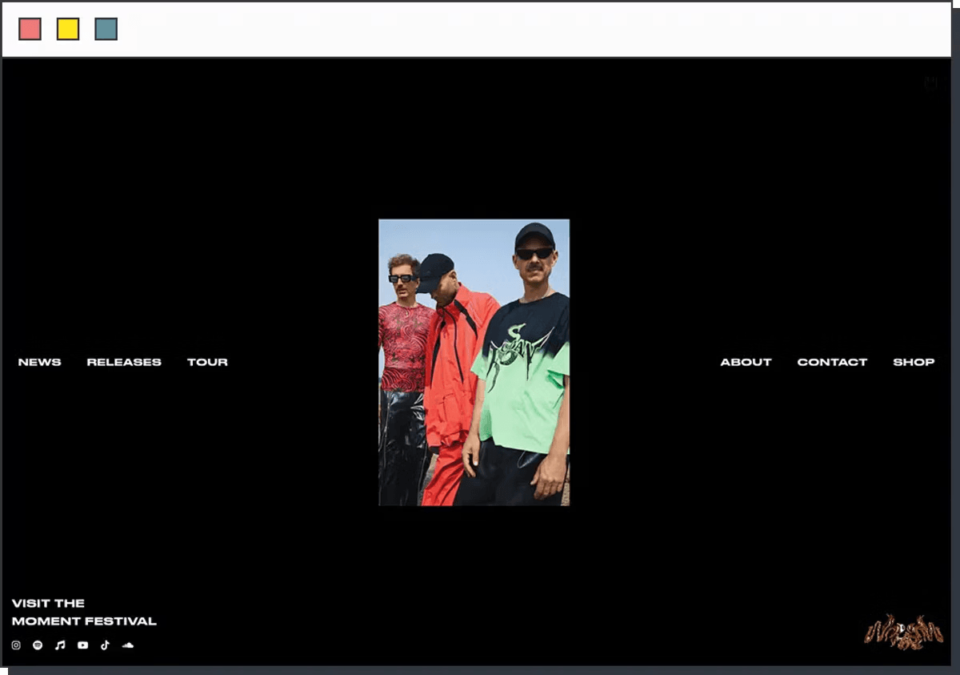
Task: Select the Apple Music note icon
Action: click(x=60, y=645)
